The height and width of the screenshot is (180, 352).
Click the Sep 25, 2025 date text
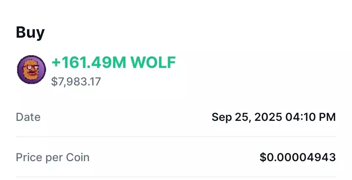(x=247, y=117)
